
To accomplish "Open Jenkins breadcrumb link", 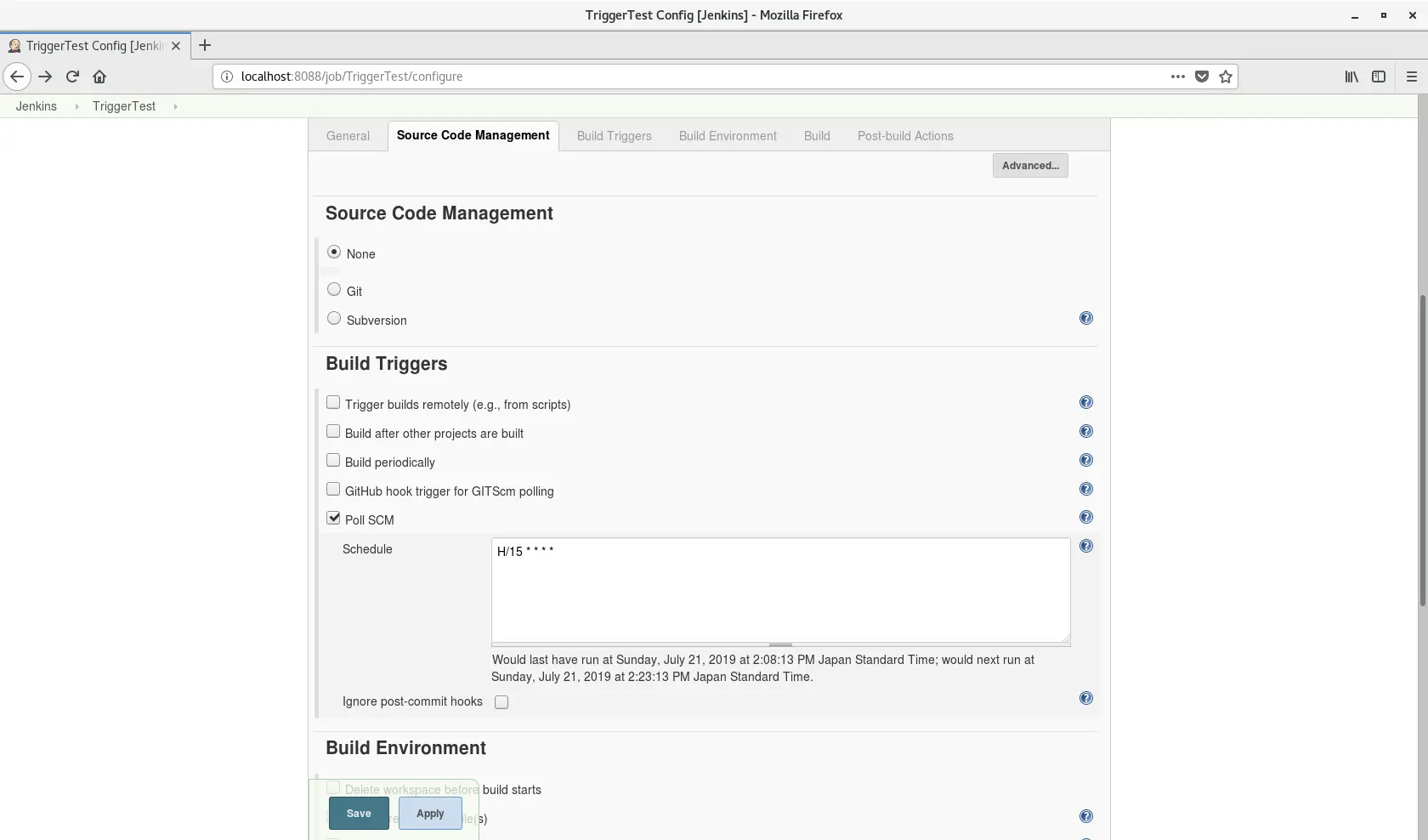I will point(37,106).
